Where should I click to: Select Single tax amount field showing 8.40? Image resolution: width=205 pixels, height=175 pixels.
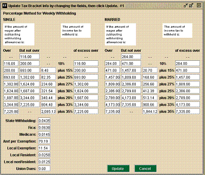pyautogui.click(x=48, y=70)
